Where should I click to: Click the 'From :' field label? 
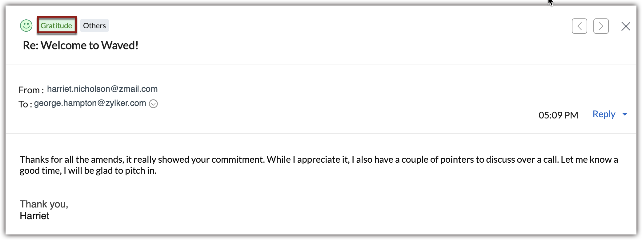(x=31, y=90)
